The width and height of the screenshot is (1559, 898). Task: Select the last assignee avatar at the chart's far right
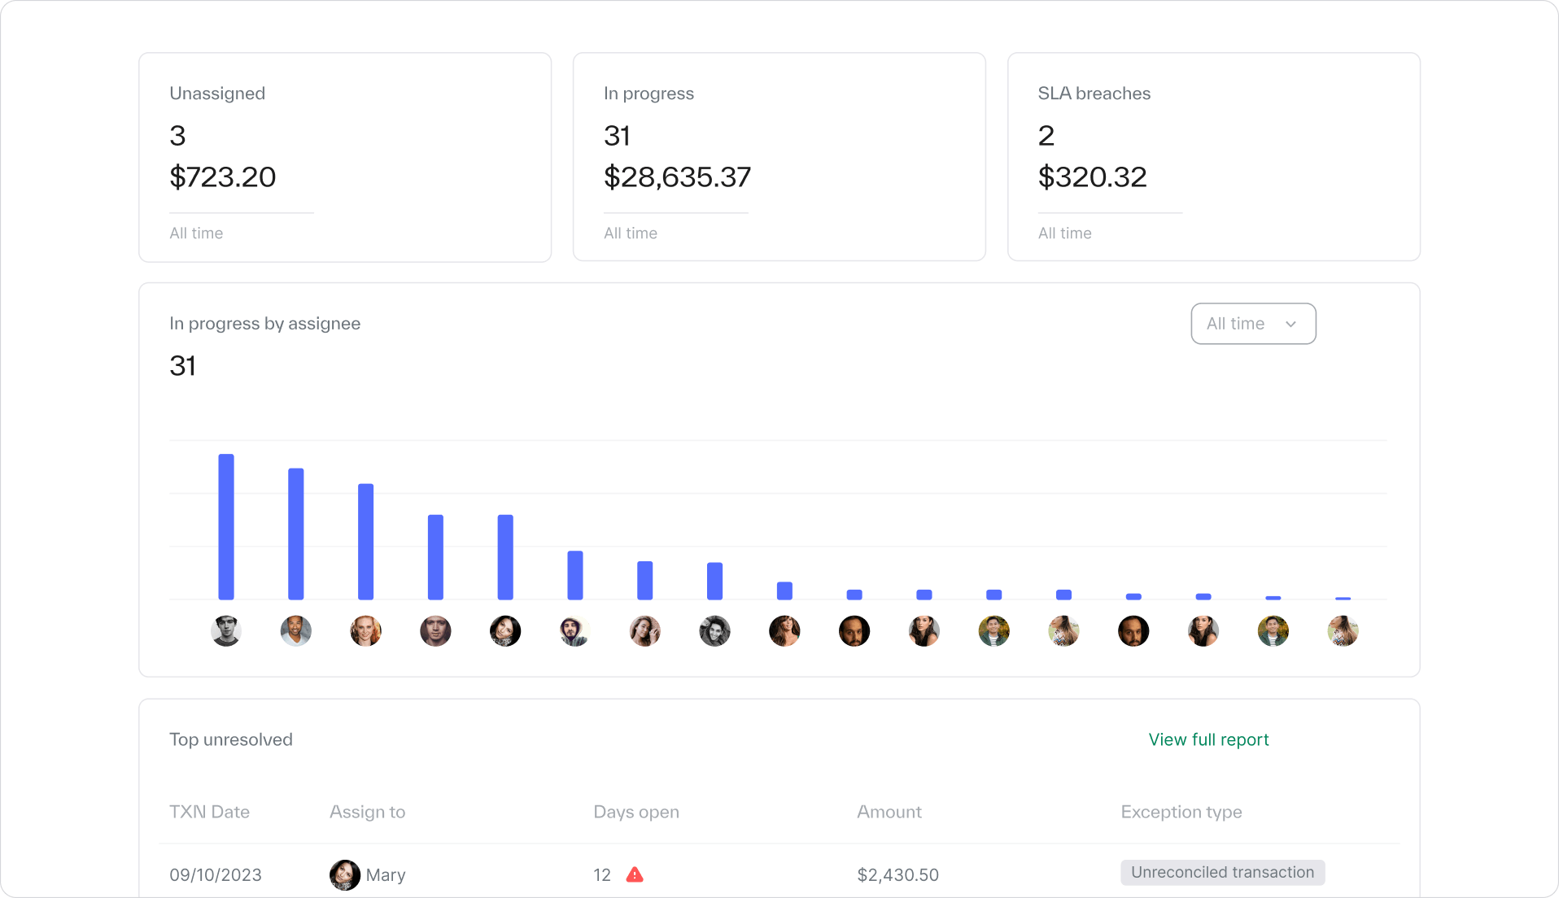(1343, 631)
